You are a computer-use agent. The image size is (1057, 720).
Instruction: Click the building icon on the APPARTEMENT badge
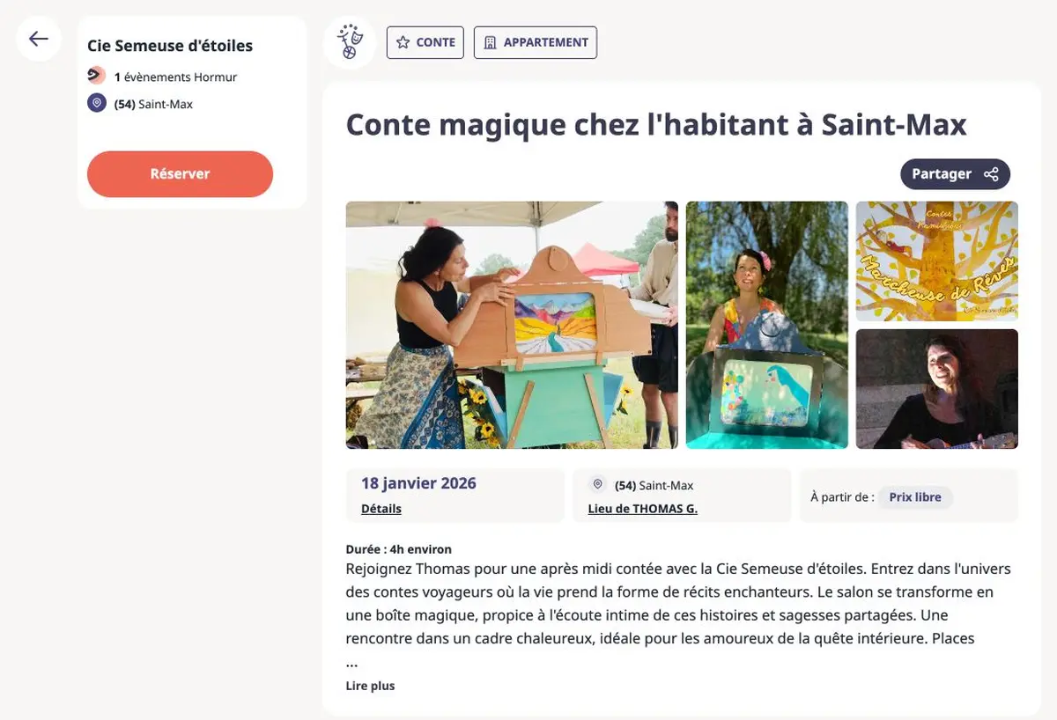pyautogui.click(x=489, y=41)
